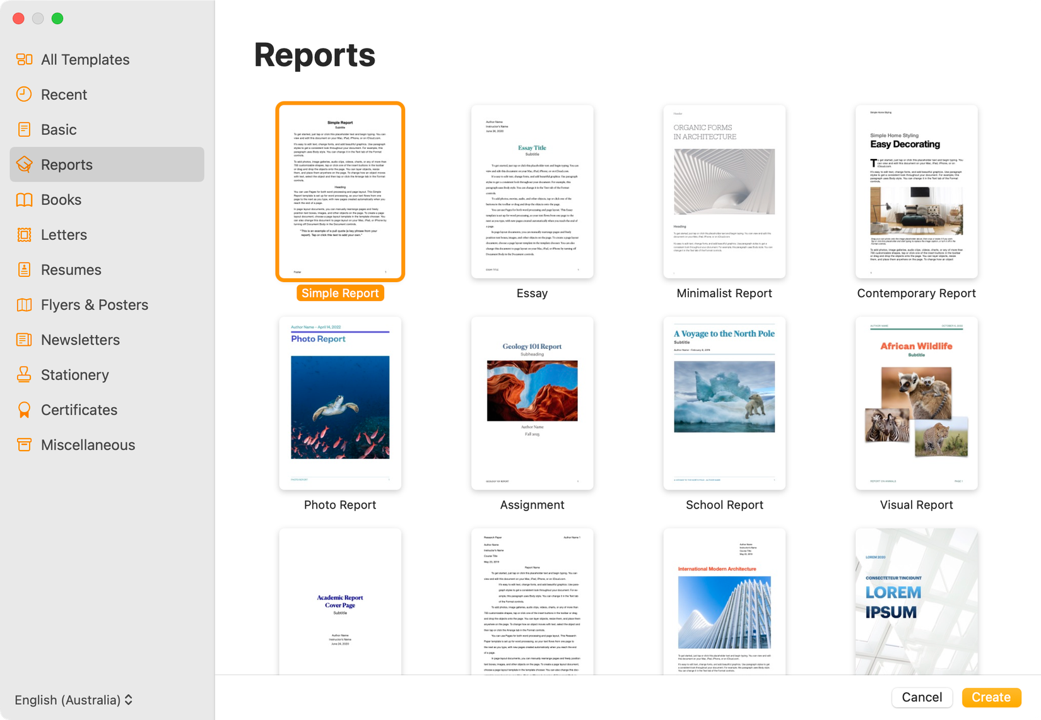Image resolution: width=1041 pixels, height=720 pixels.
Task: Choose the African Wildlife Visual Report template
Action: click(x=916, y=403)
